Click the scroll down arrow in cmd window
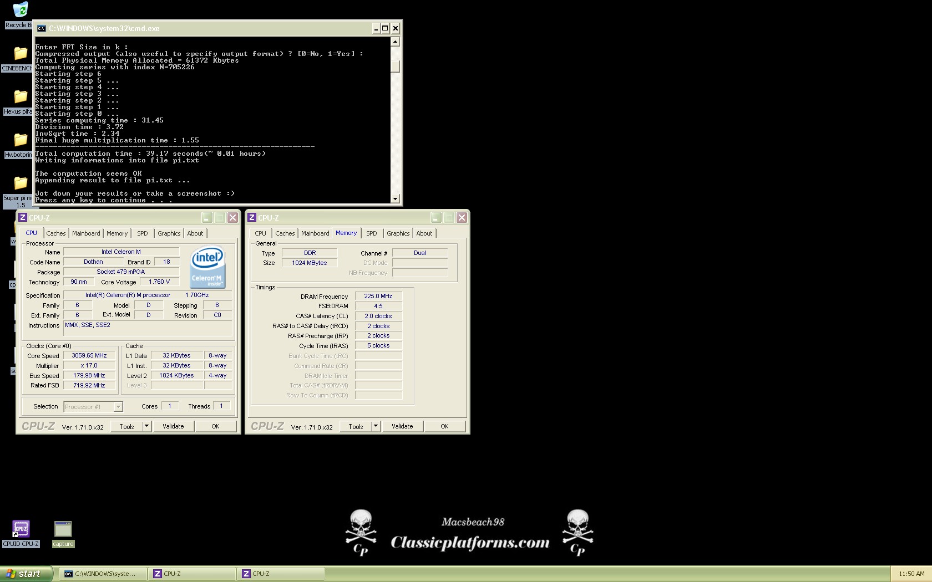932x582 pixels. pos(395,198)
